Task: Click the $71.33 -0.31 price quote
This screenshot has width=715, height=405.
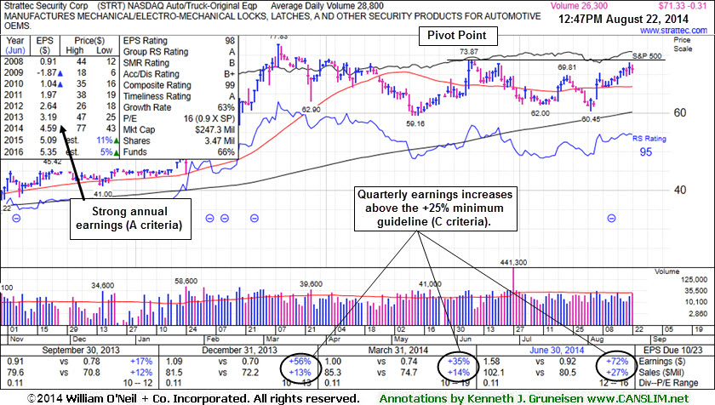Action: [683, 6]
